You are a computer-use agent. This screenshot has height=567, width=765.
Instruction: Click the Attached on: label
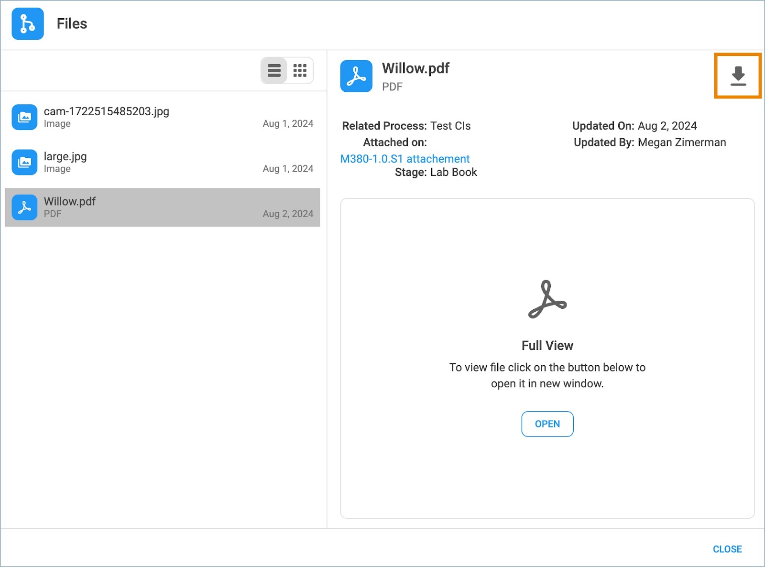point(395,142)
